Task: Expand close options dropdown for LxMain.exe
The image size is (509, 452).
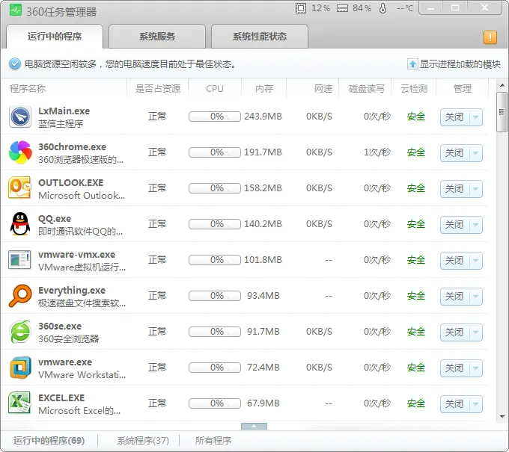Action: [x=476, y=117]
